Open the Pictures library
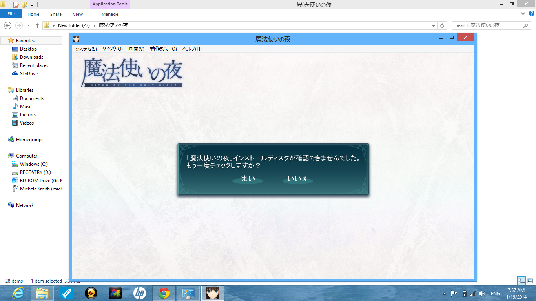 click(x=28, y=115)
